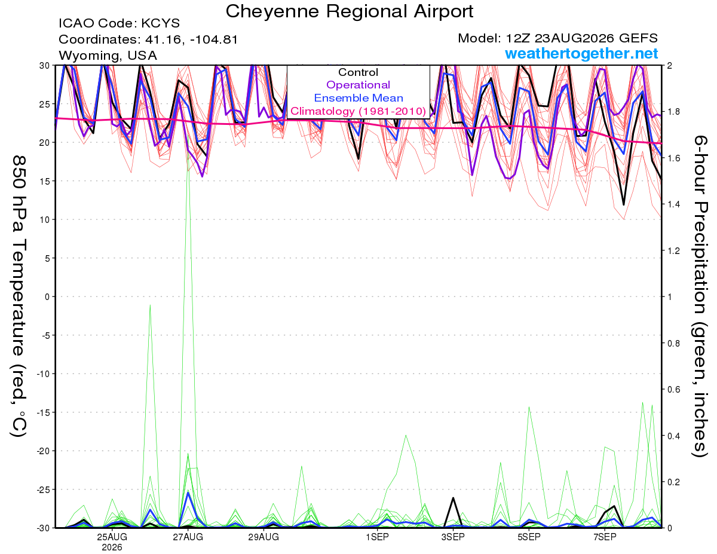Click the '25' temperature axis tick label
The width and height of the screenshot is (717, 554).
[x=45, y=103]
